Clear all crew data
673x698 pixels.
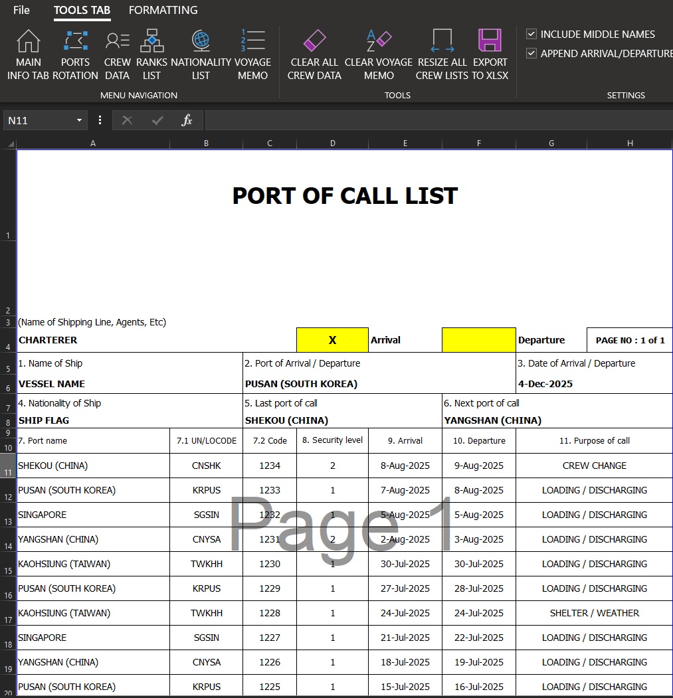pos(314,55)
